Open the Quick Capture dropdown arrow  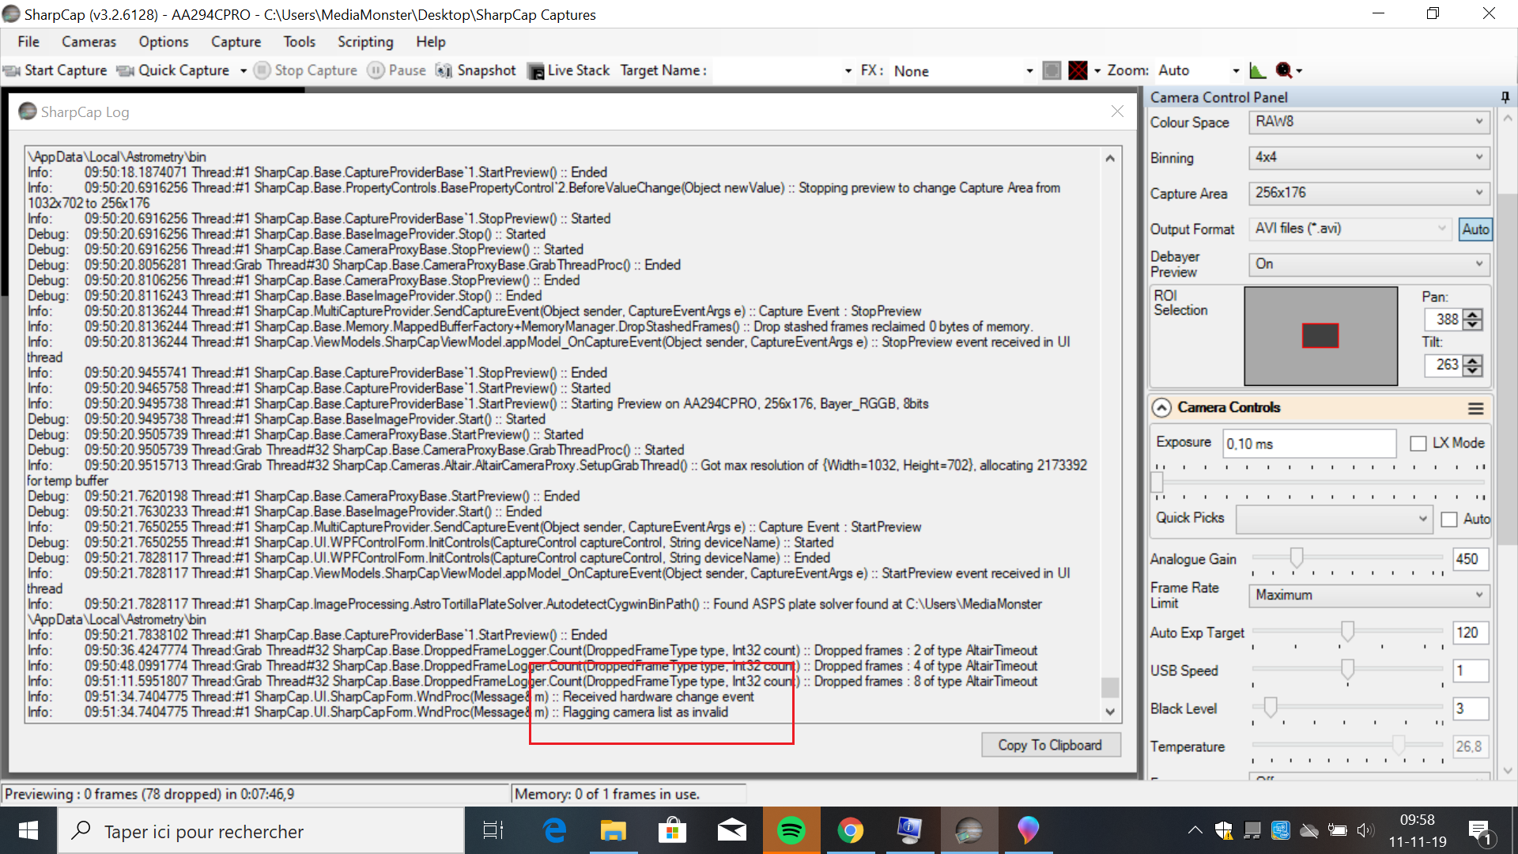[x=244, y=71]
